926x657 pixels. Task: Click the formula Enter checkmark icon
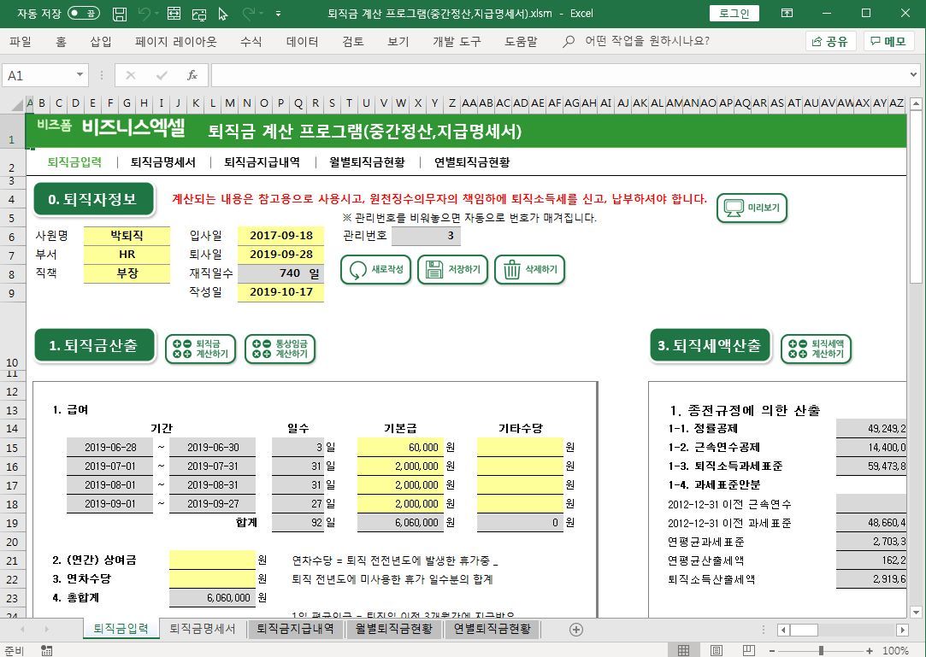coord(162,75)
